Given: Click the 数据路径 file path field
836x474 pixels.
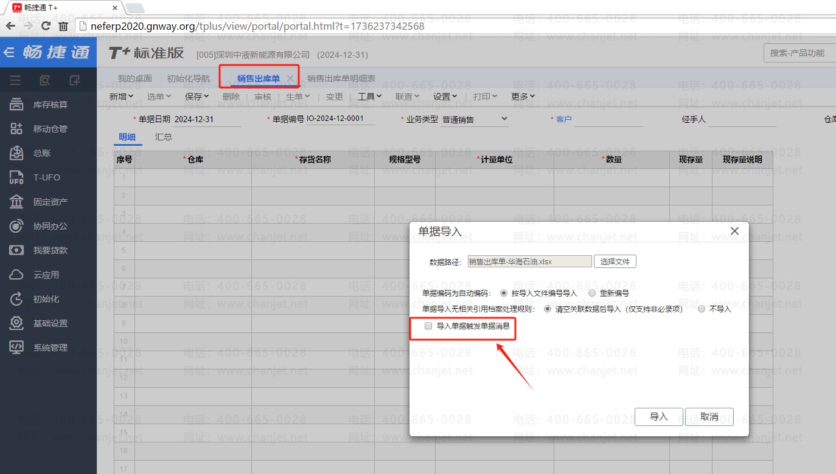Looking at the screenshot, I should 529,261.
